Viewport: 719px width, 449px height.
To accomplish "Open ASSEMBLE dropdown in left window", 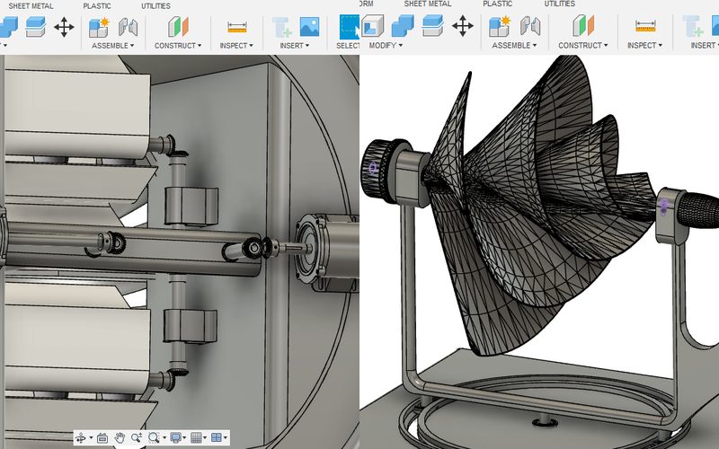I will pos(112,46).
